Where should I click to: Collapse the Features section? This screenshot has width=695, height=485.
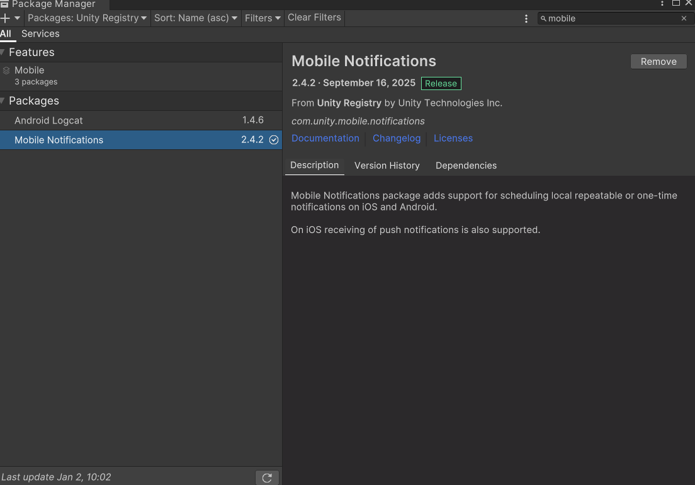[3, 52]
